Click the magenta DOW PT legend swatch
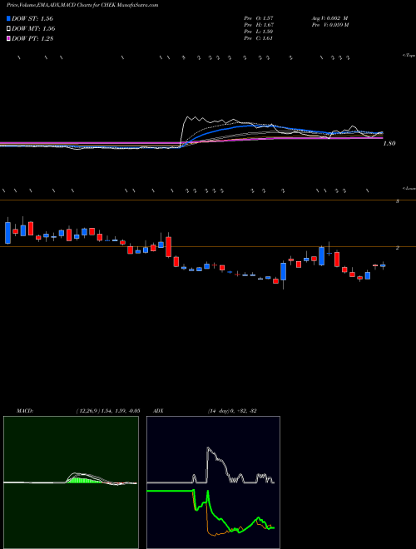 (9, 39)
